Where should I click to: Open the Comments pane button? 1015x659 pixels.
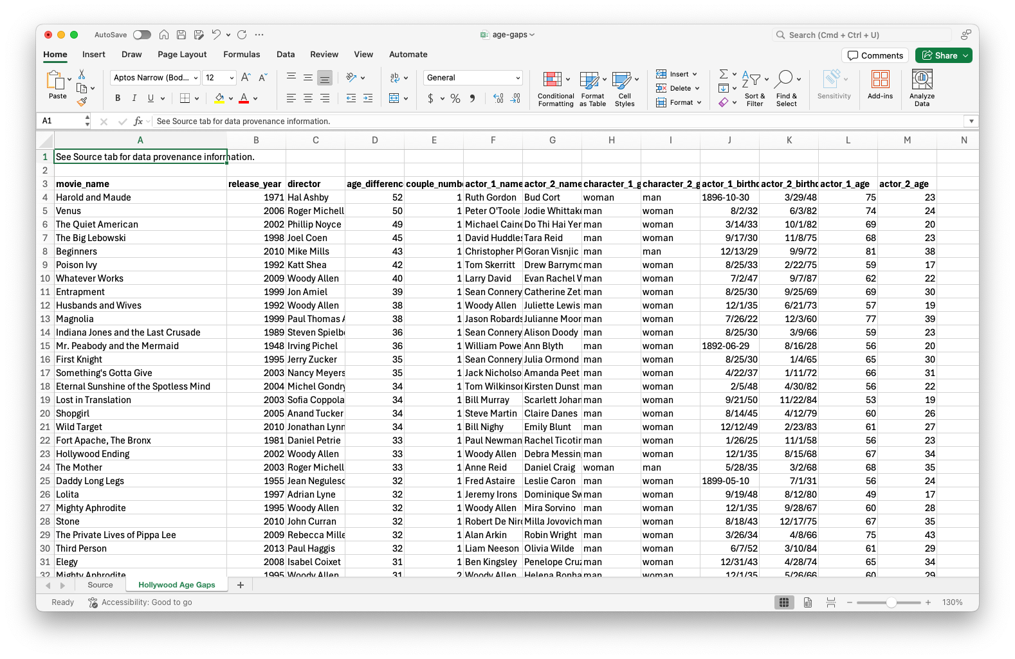[x=875, y=55]
